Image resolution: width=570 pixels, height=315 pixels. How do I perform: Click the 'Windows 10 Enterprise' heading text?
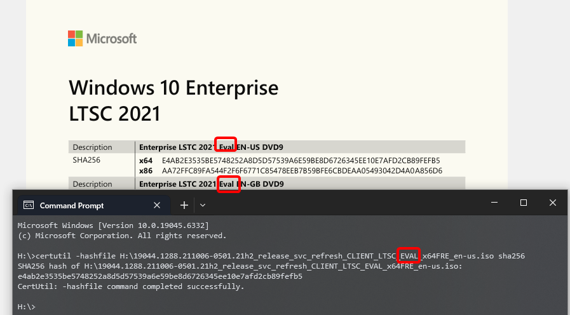point(173,88)
